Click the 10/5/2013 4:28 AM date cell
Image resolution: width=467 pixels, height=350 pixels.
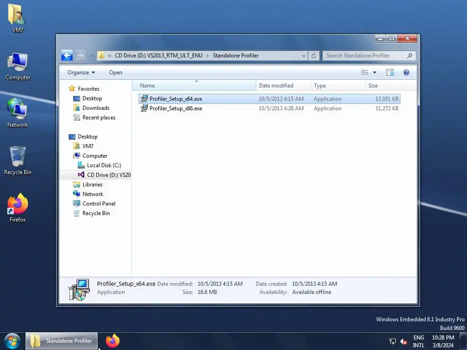pyautogui.click(x=281, y=108)
